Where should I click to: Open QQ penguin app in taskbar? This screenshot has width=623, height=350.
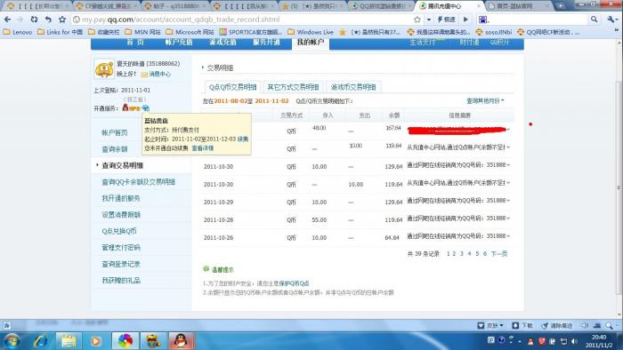(182, 341)
